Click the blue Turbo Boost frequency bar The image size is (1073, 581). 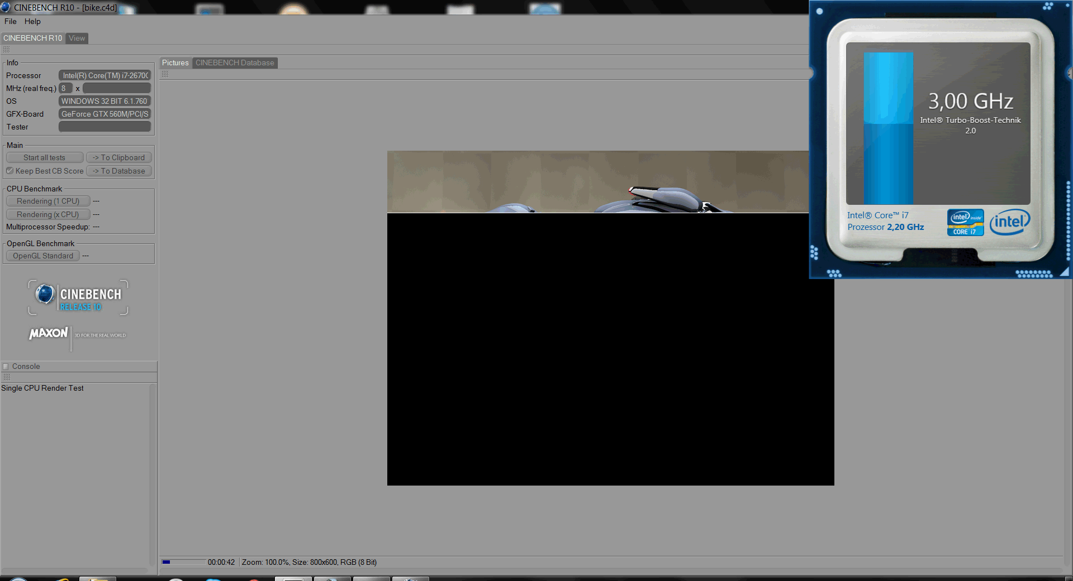pos(889,128)
